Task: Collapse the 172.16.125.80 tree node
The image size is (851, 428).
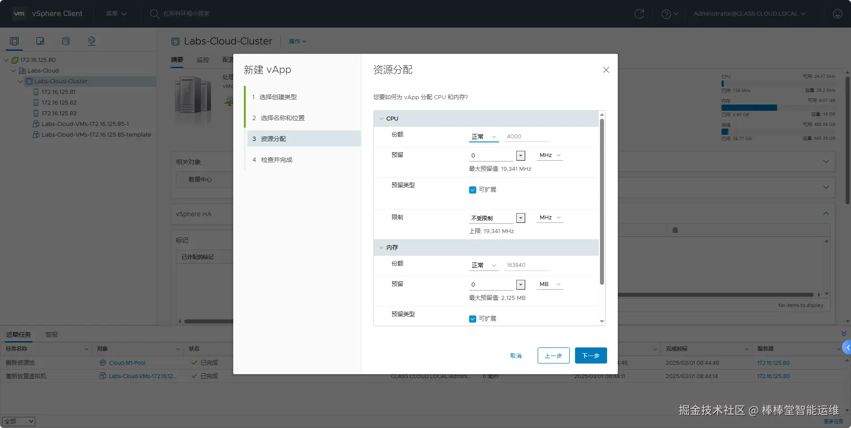Action: pos(6,60)
